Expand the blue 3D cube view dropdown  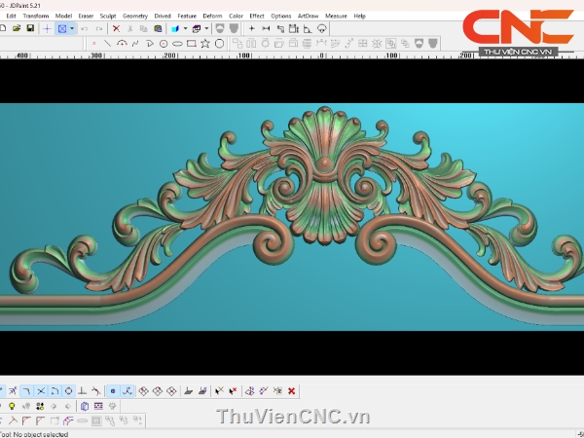point(186,29)
